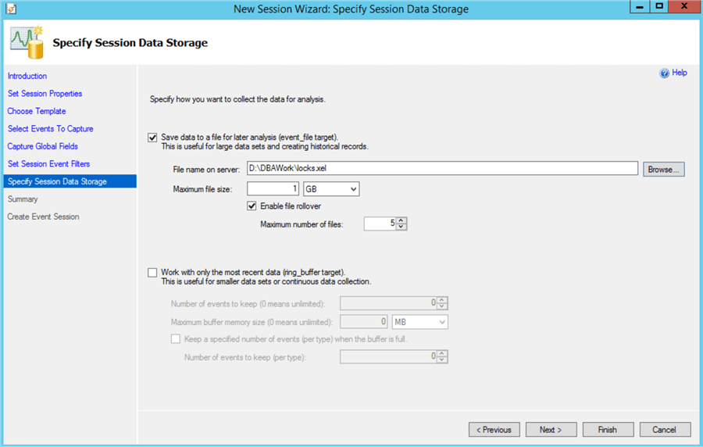This screenshot has height=447, width=703.
Task: Click the Help icon in top right
Action: 665,73
